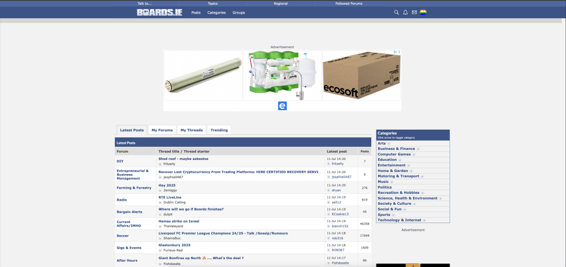Expand the Society & Culture category arrow
The width and height of the screenshot is (566, 267).
click(x=414, y=204)
